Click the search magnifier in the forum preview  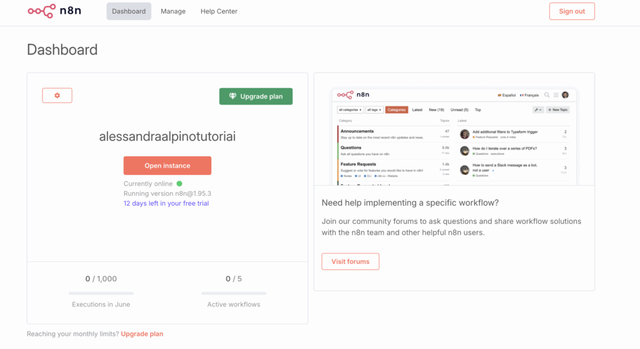pyautogui.click(x=547, y=95)
